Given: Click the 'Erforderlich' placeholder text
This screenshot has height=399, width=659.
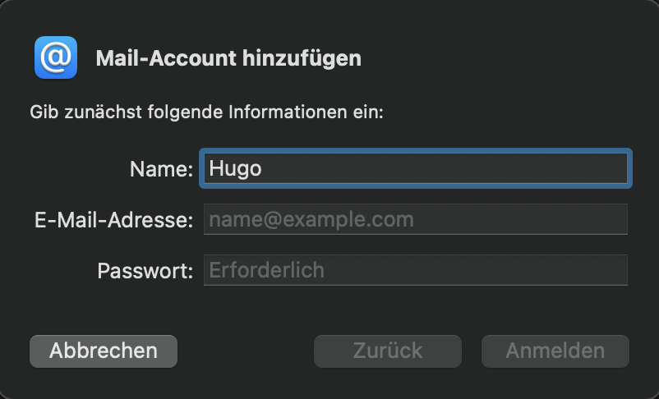Looking at the screenshot, I should [267, 270].
